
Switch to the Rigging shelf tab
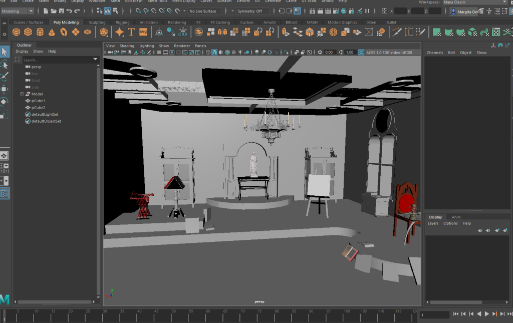(122, 23)
